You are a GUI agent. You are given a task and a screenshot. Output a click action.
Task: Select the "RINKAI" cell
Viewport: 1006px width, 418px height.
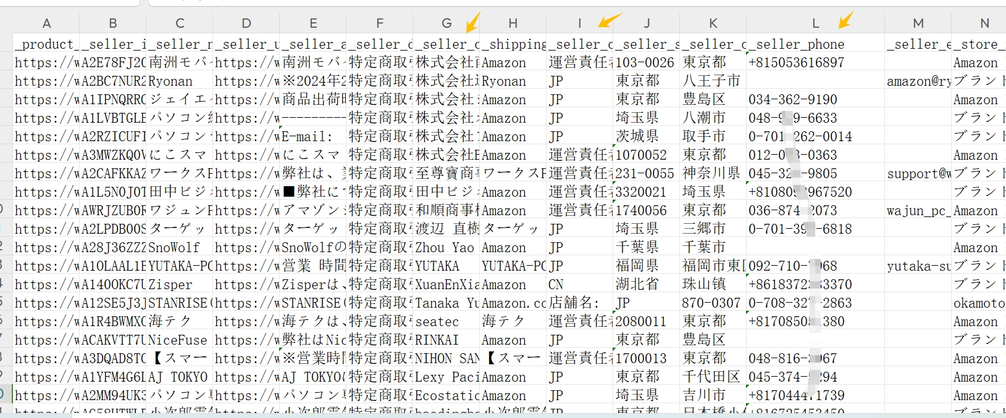click(446, 340)
